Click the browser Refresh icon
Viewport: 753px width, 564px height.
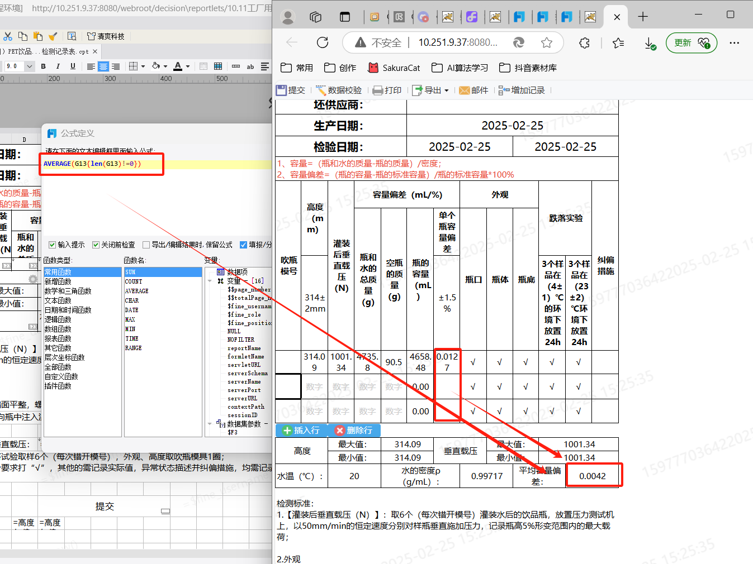[x=323, y=42]
